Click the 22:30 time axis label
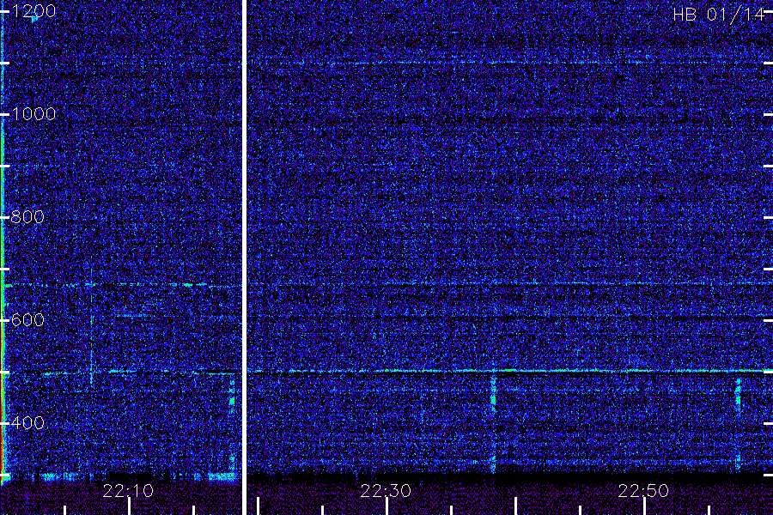Viewport: 773px width, 515px height. click(386, 491)
